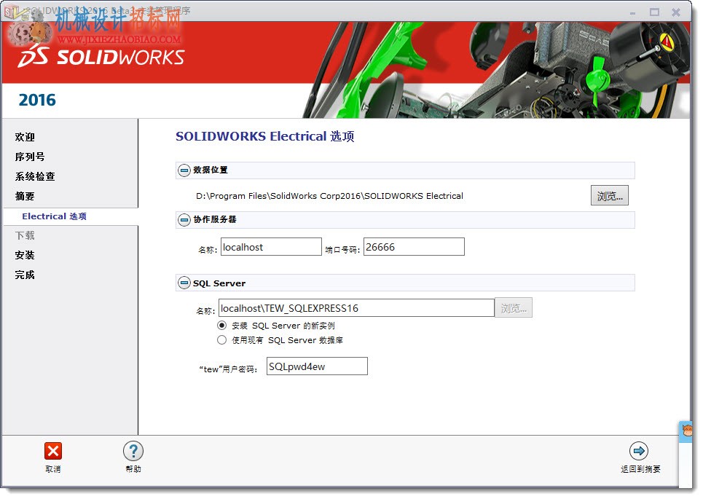Collapse the 数据位置 section
This screenshot has height=499, width=703.
pyautogui.click(x=184, y=170)
